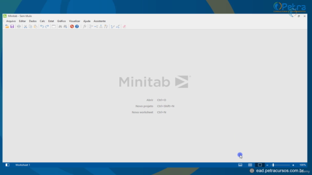
Task: Click the red Cancel icon
Action: pos(72,26)
